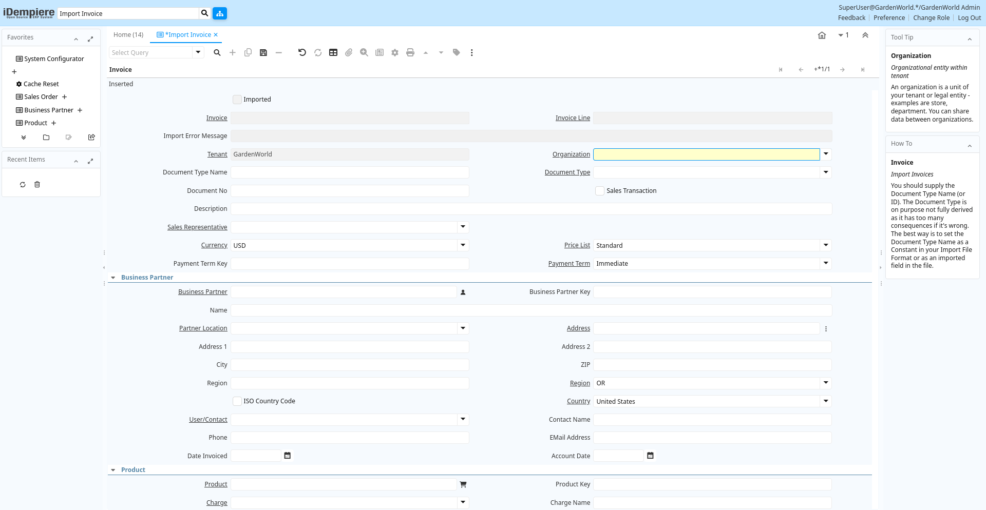
Task: Click the Undo changes toolbar icon
Action: coord(302,52)
